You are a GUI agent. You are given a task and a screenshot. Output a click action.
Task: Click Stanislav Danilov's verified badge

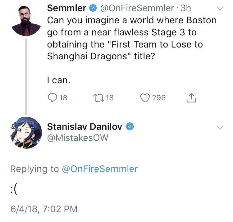pyautogui.click(x=130, y=126)
